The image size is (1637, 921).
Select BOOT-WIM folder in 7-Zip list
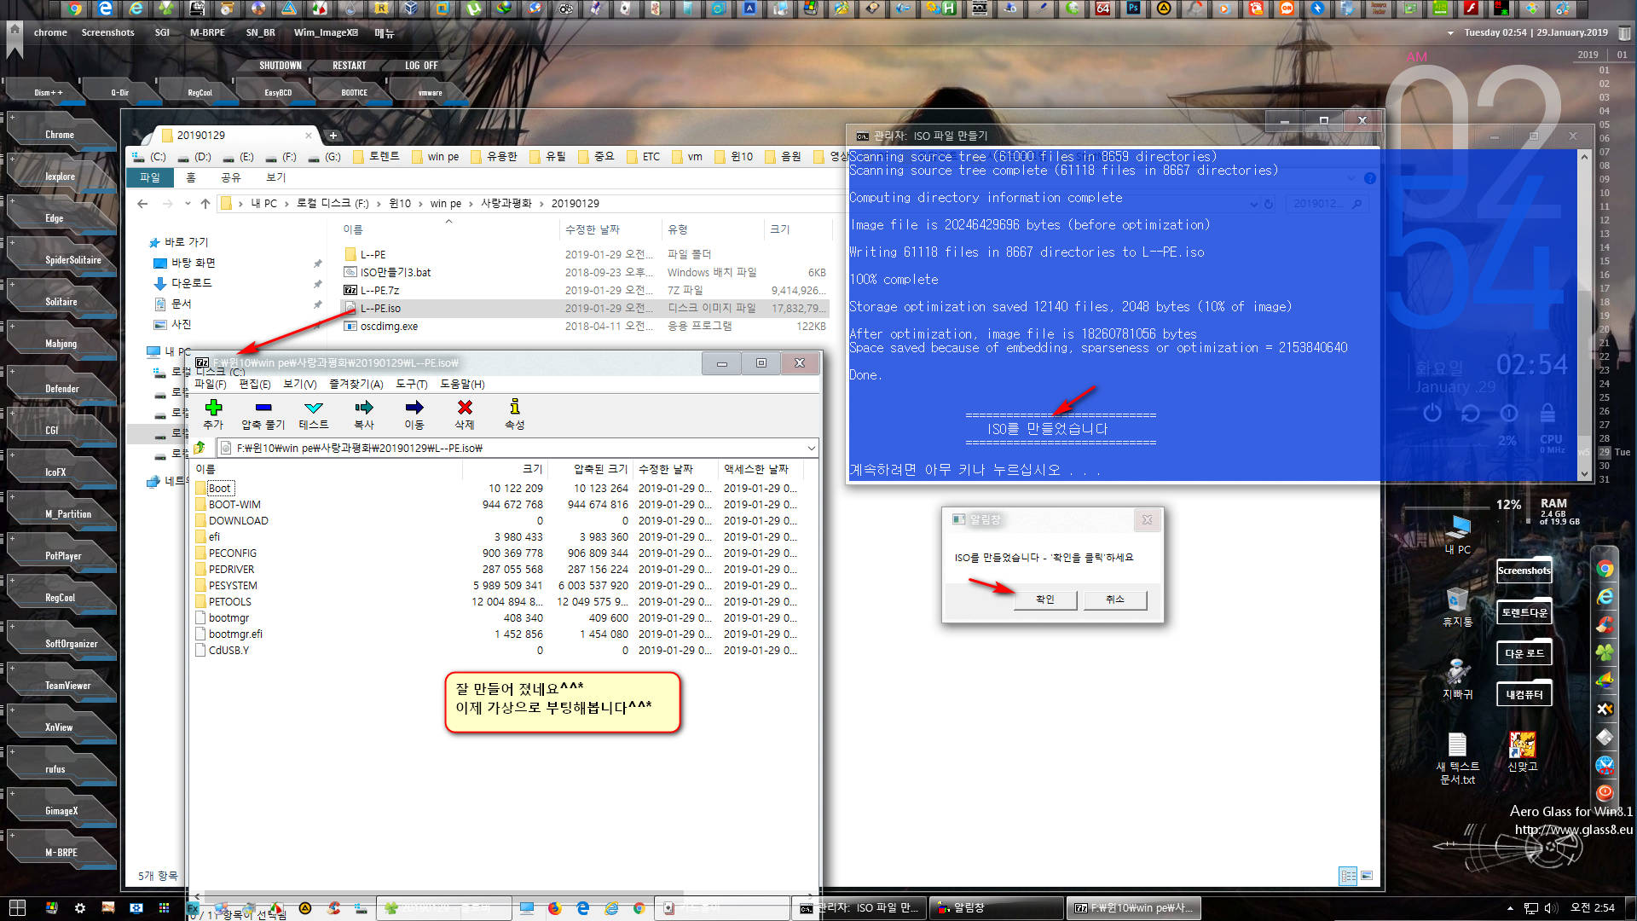coord(234,505)
